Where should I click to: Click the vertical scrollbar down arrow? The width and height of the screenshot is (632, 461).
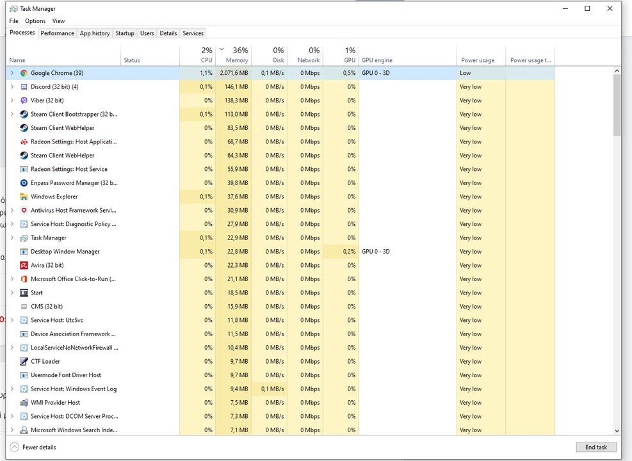coord(617,431)
